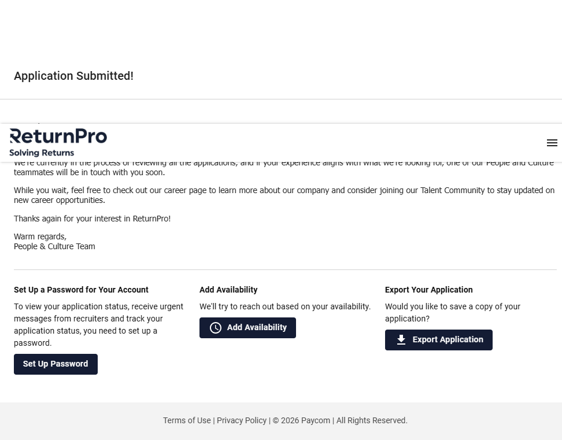Click the Paycom copyright text in footer

[302, 420]
